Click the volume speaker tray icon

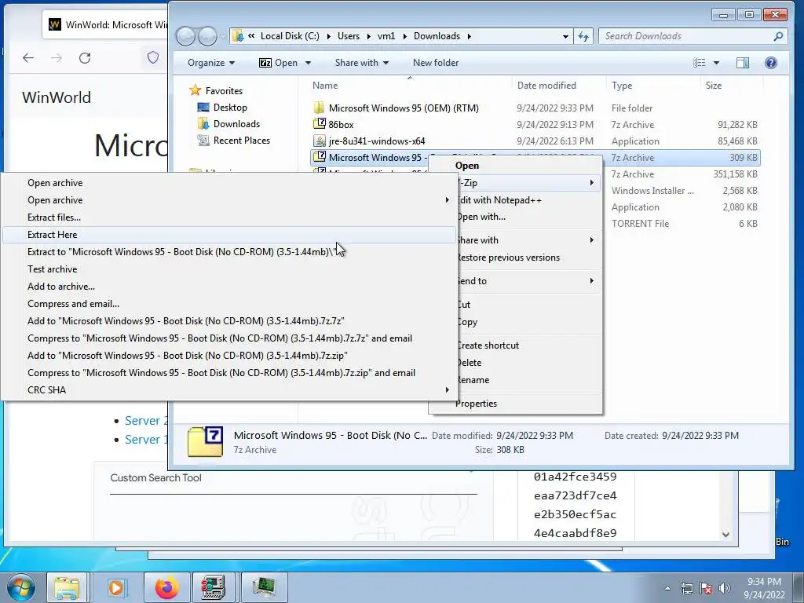click(x=725, y=588)
